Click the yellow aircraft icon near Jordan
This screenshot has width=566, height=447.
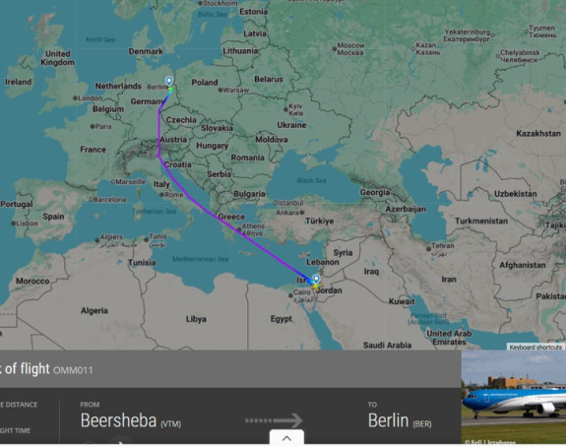pyautogui.click(x=316, y=287)
